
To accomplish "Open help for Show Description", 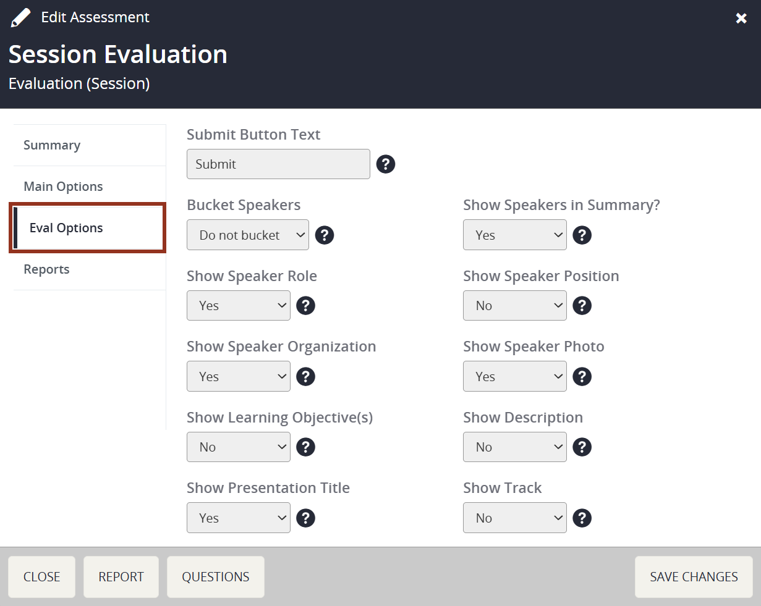I will [x=582, y=447].
